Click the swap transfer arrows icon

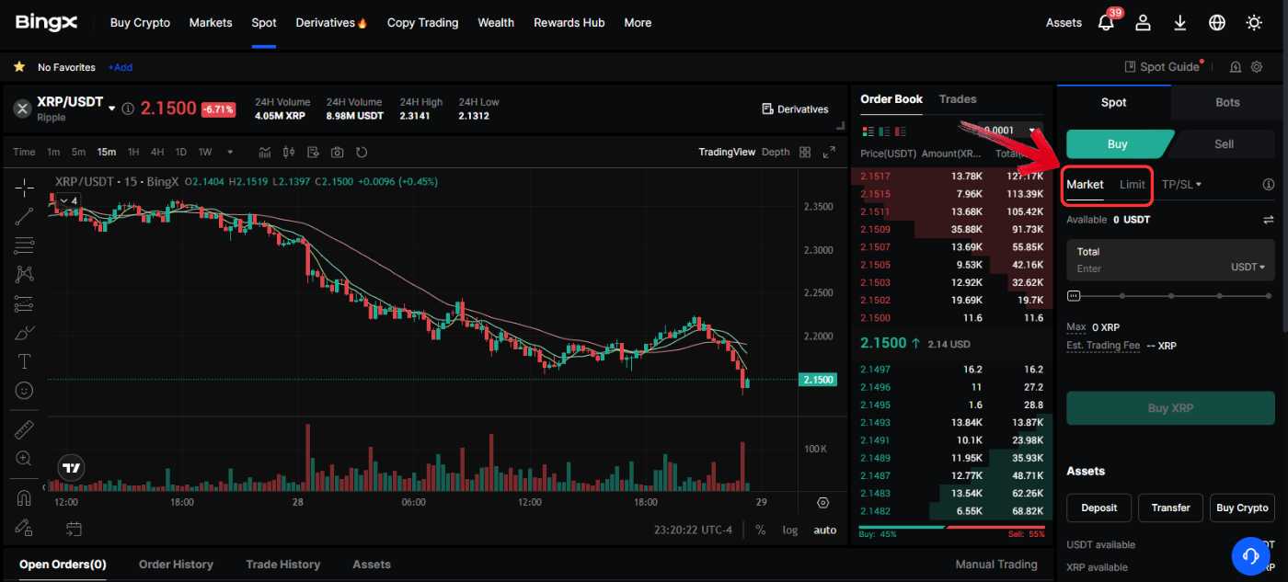pyautogui.click(x=1269, y=220)
